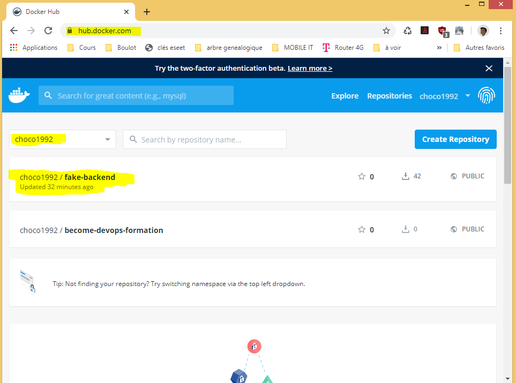This screenshot has height=383, width=516.
Task: Click the red padlock circle illustration
Action: tap(254, 346)
